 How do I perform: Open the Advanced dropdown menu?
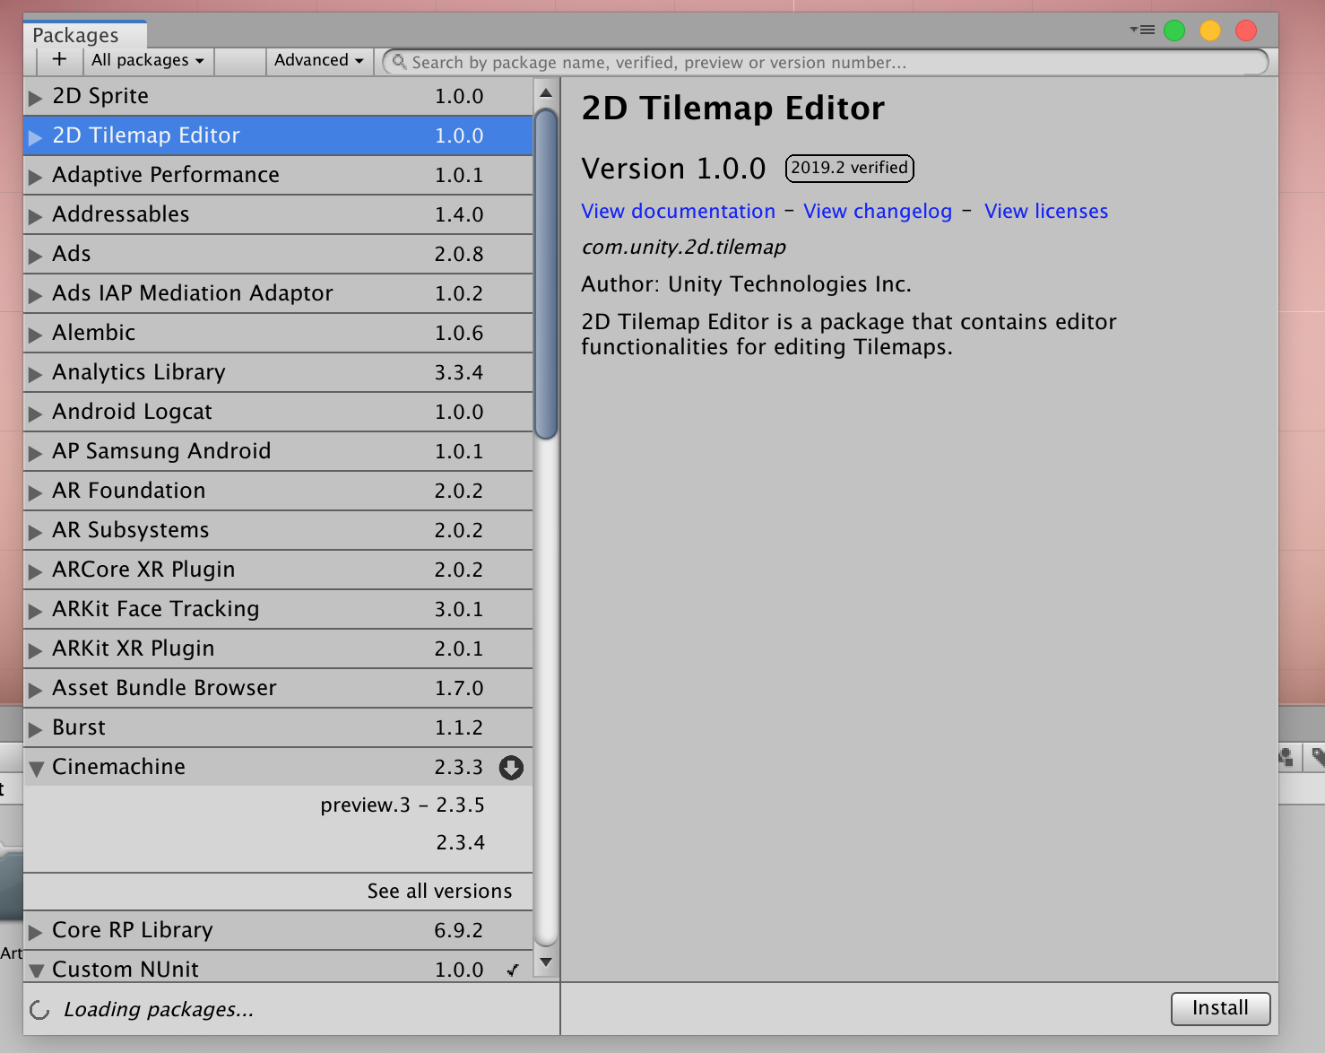(x=318, y=60)
